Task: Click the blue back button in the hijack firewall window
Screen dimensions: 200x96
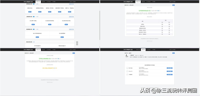Action: 73,53
